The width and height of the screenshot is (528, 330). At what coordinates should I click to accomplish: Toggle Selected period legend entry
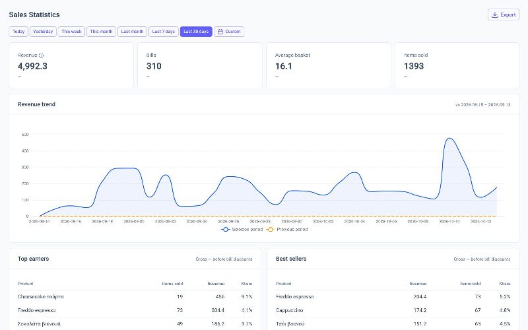242,229
